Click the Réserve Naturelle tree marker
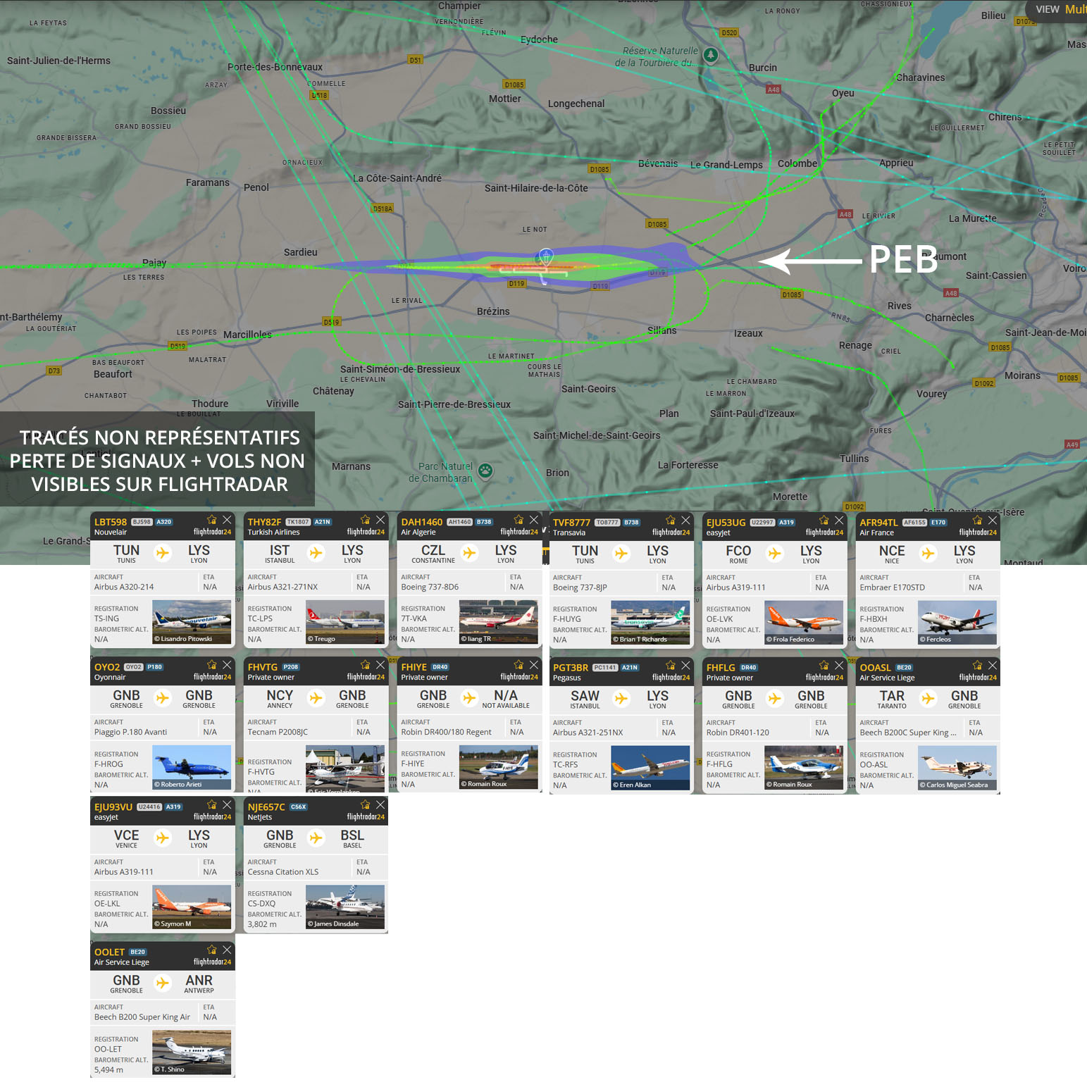Image resolution: width=1087 pixels, height=1082 pixels. tap(711, 55)
